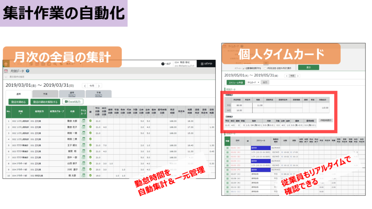Screen dimensions: 372x209
Task: Open time card icon for 川村 道子 row
Action: 83,169
